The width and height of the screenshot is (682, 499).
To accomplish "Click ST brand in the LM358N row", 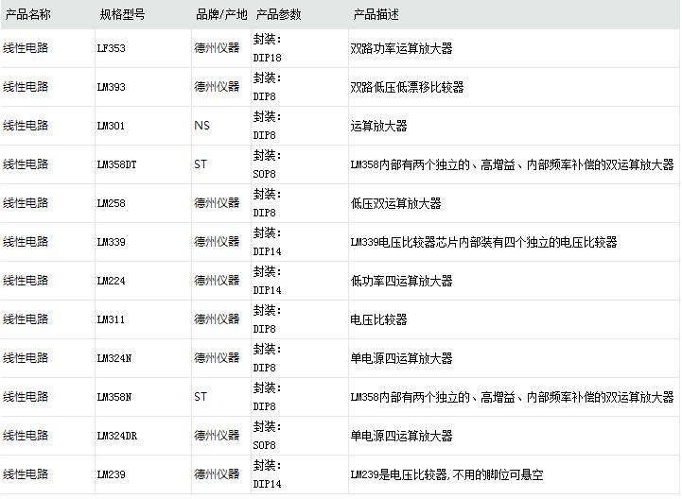I will (x=201, y=397).
